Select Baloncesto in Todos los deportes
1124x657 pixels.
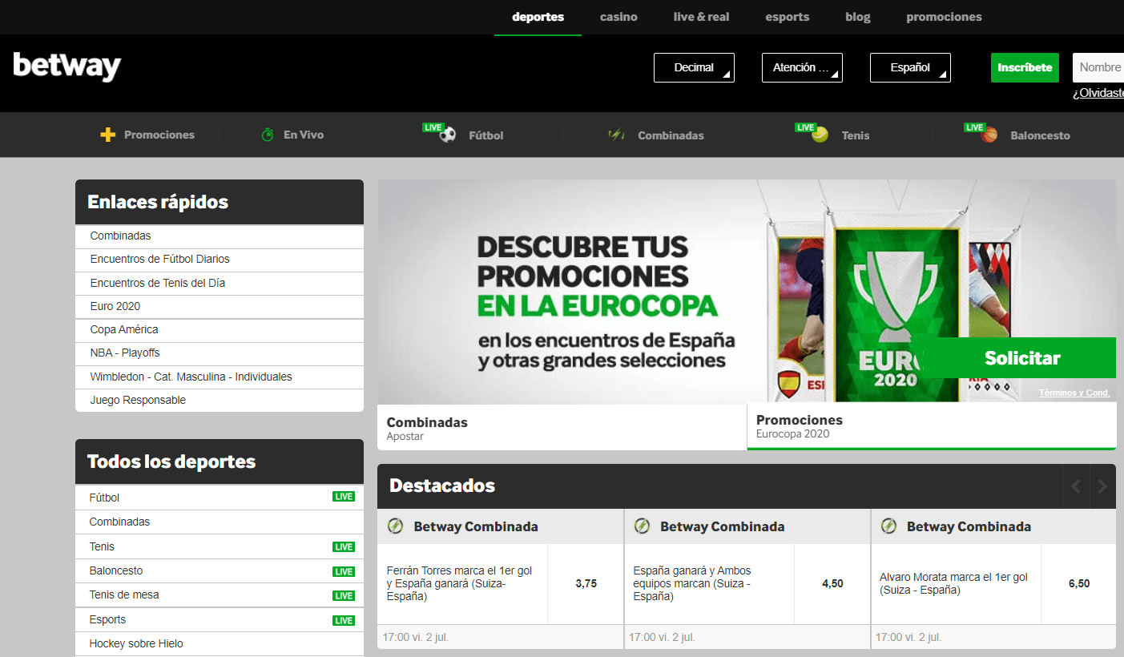pyautogui.click(x=220, y=570)
